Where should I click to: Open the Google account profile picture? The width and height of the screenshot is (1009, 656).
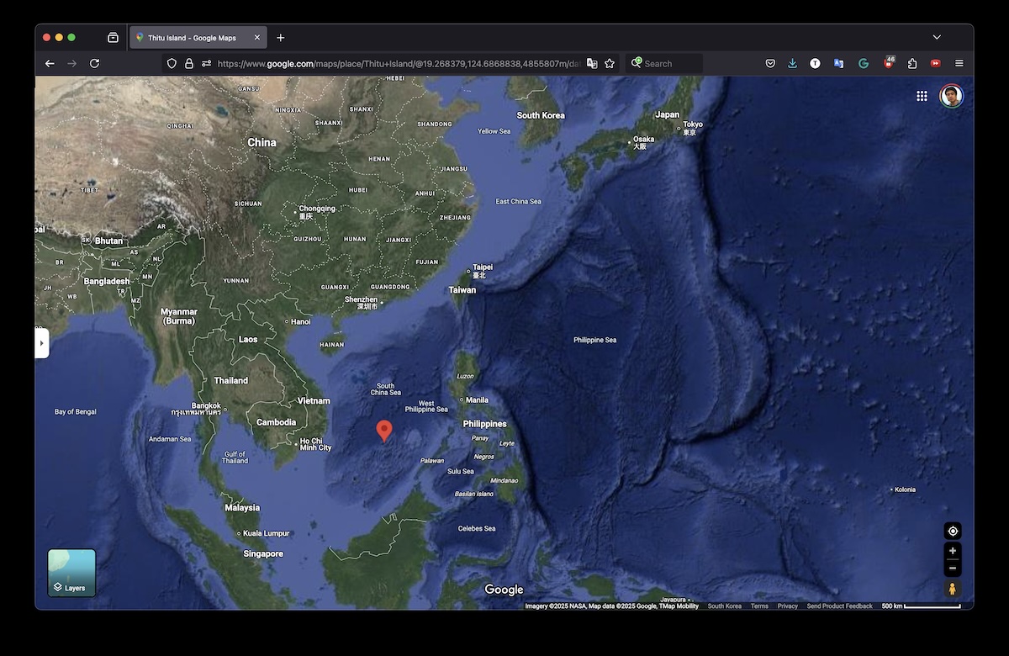951,96
